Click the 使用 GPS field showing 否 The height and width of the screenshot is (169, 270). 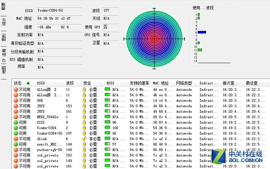[111, 27]
